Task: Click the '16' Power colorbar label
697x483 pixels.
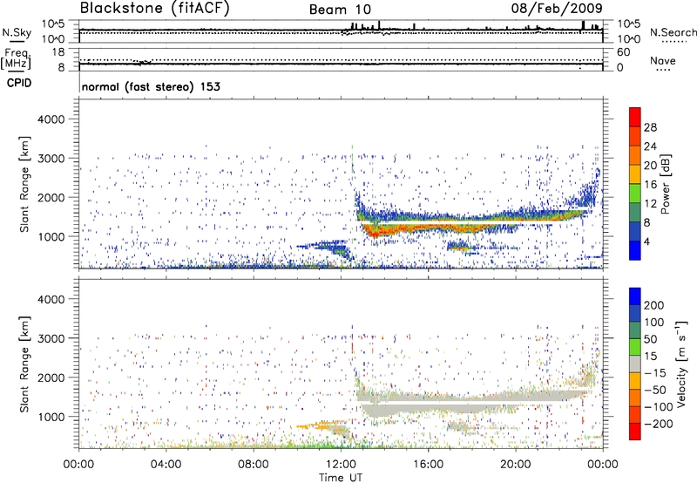Action: (x=650, y=185)
